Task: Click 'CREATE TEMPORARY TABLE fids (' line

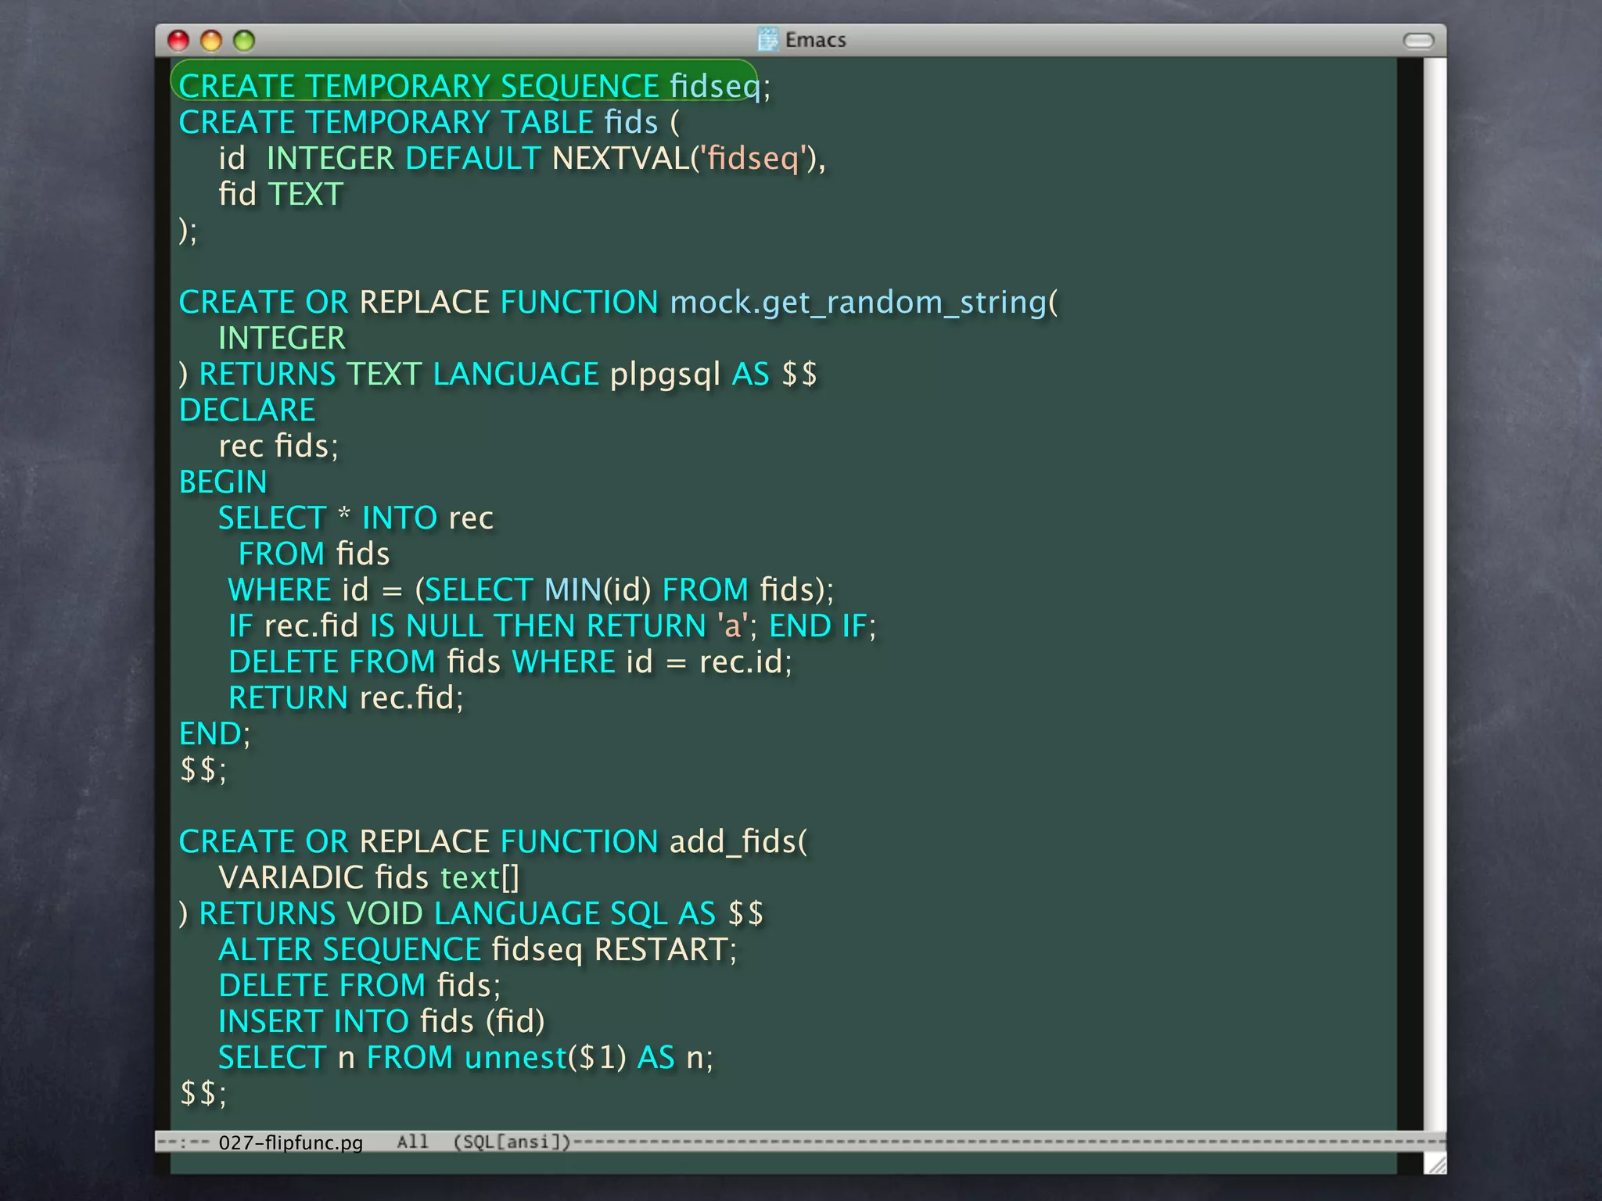Action: [x=429, y=122]
